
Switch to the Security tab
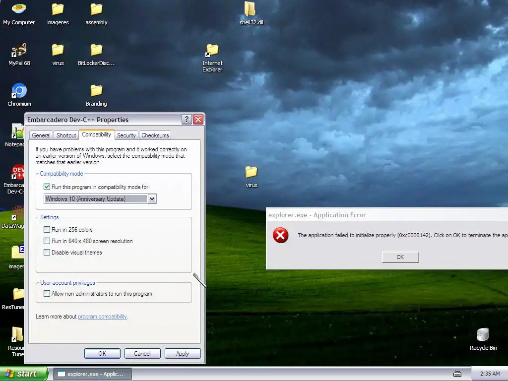click(127, 135)
